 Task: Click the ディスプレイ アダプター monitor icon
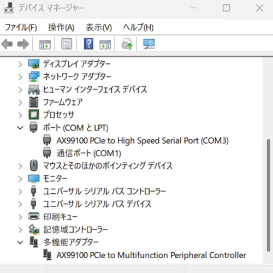tap(34, 64)
